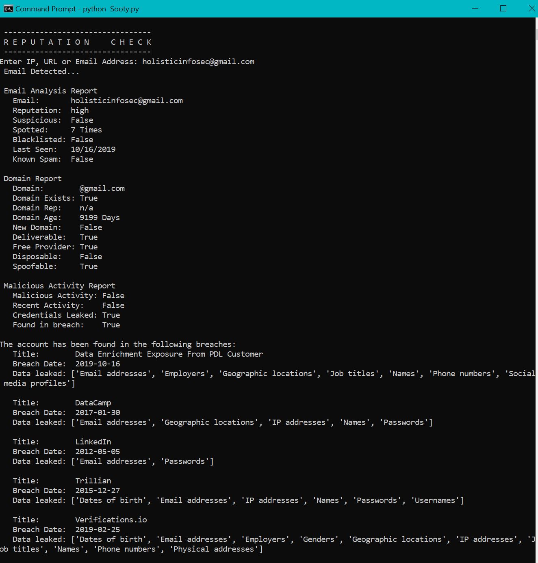This screenshot has height=563, width=538.
Task: Click 'The account has been found' line
Action: (x=118, y=344)
